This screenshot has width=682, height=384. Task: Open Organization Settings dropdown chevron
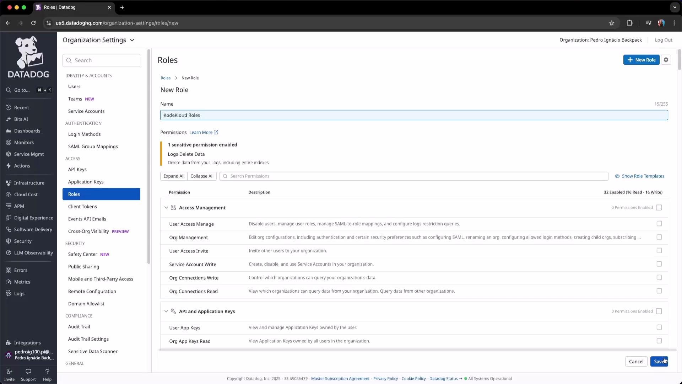coord(132,40)
